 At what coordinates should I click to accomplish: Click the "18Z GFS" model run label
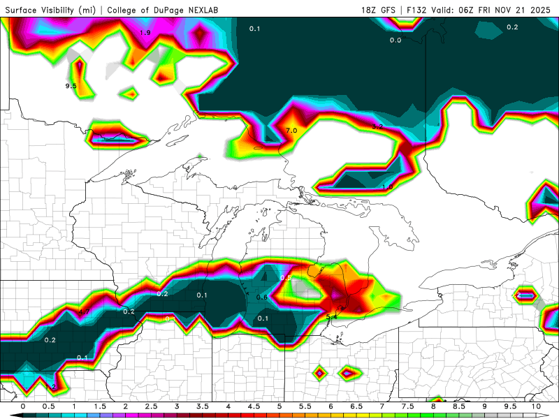tap(378, 10)
